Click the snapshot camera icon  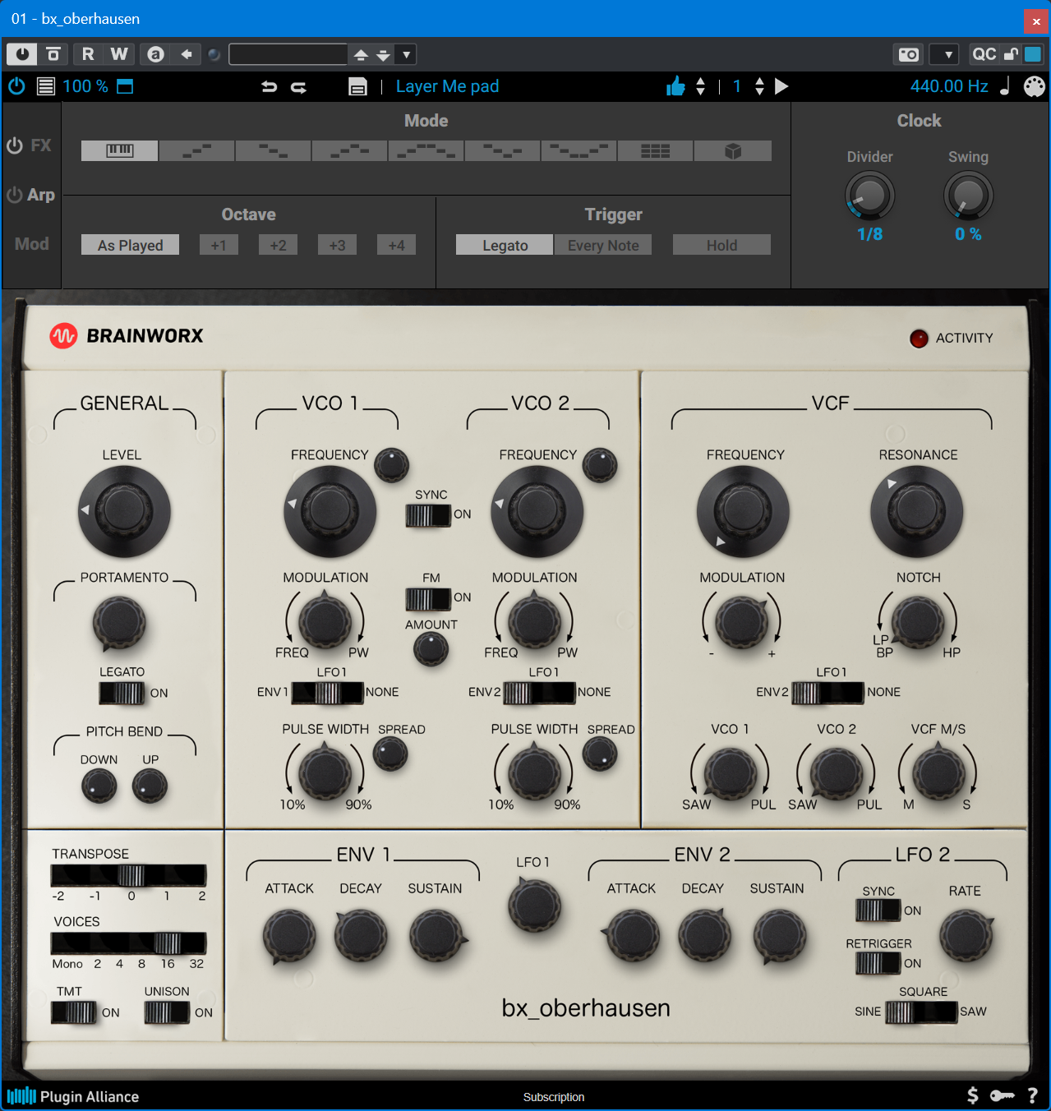[908, 54]
